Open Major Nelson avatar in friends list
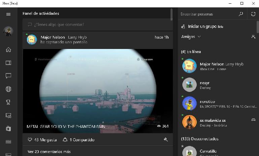Viewport: 259px width, 156px height. coord(189,66)
